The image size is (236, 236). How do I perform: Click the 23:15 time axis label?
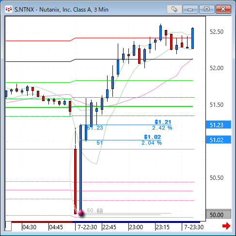coord(162,227)
